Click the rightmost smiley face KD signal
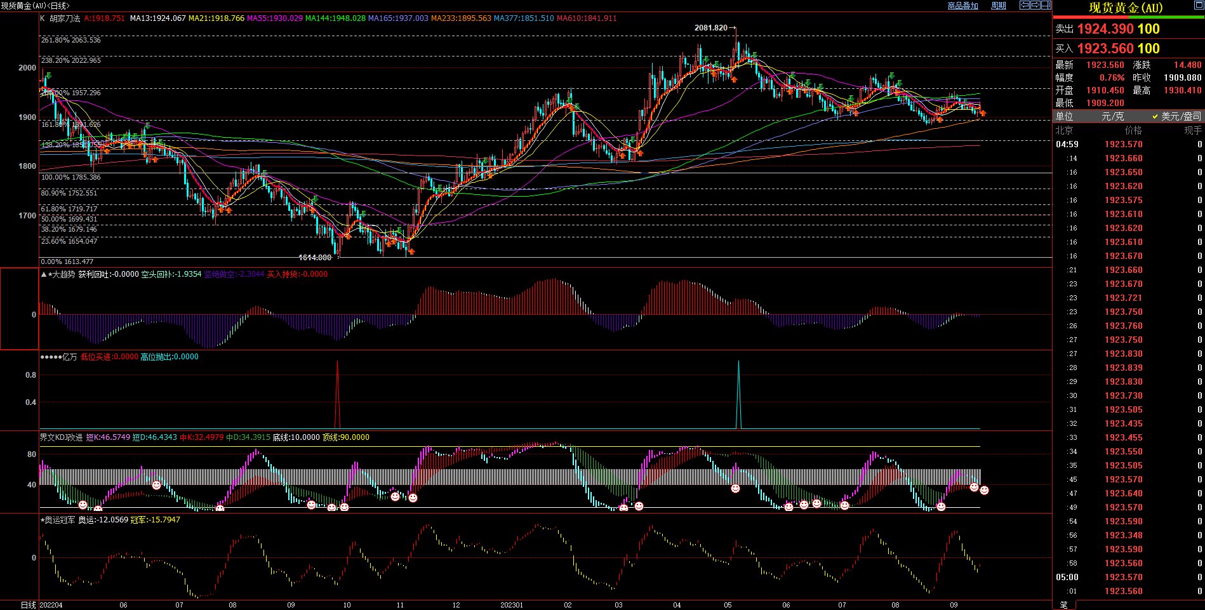This screenshot has width=1205, height=610. pos(984,490)
